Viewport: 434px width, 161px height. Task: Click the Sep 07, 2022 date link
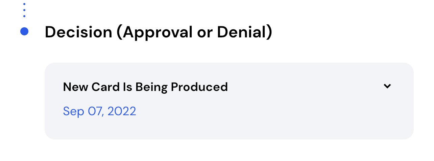coord(99,111)
